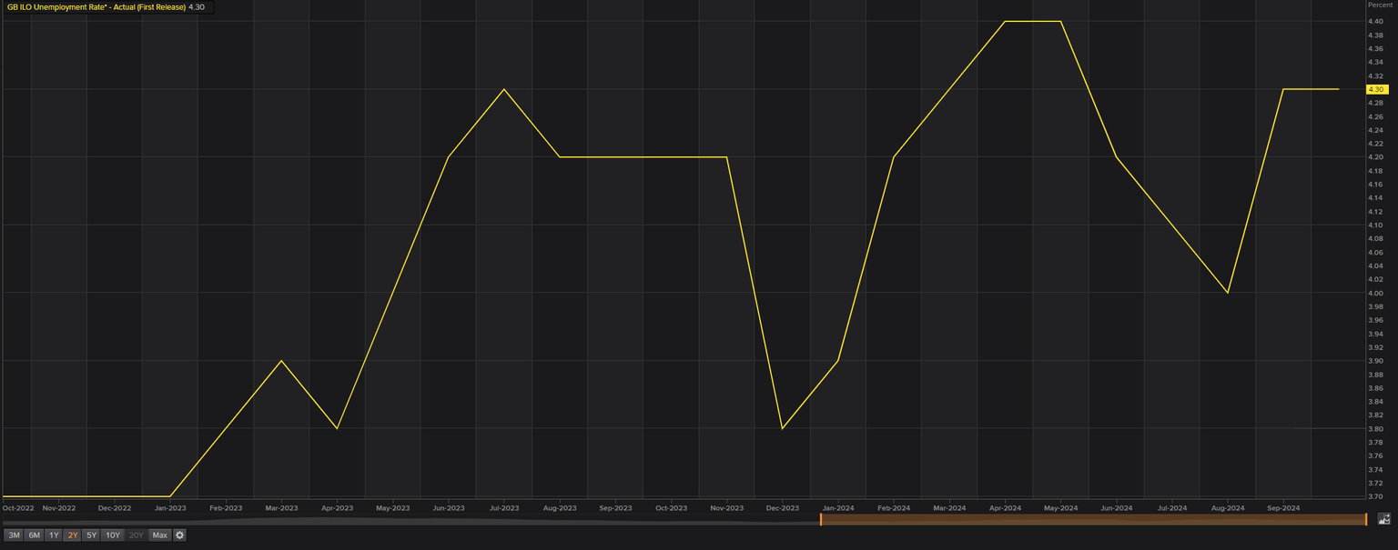Viewport: 1398px width, 550px height.
Task: Click the Feb-2023 date axis label
Action: click(226, 508)
